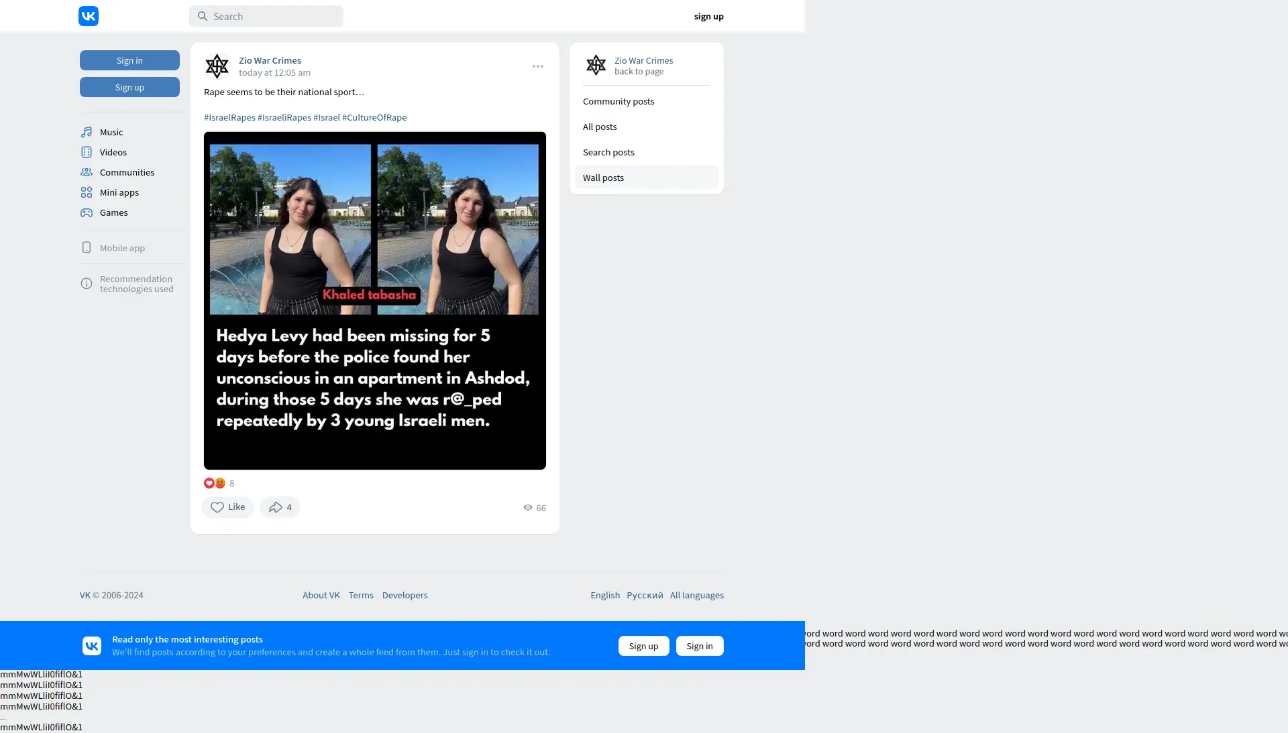Open the Games controller icon
The image size is (1288, 733).
[87, 212]
